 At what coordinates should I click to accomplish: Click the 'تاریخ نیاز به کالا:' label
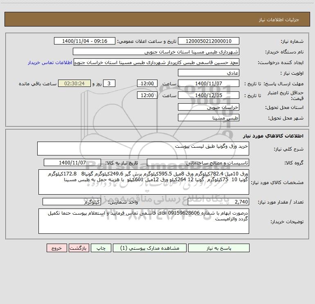(x=122, y=163)
